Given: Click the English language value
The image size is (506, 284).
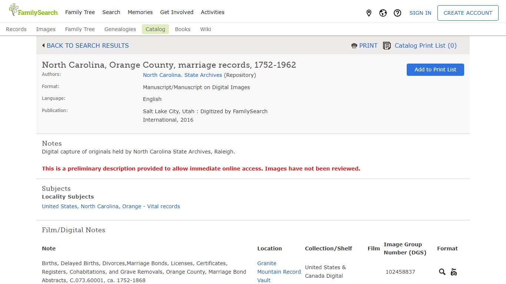Looking at the screenshot, I should click(152, 99).
